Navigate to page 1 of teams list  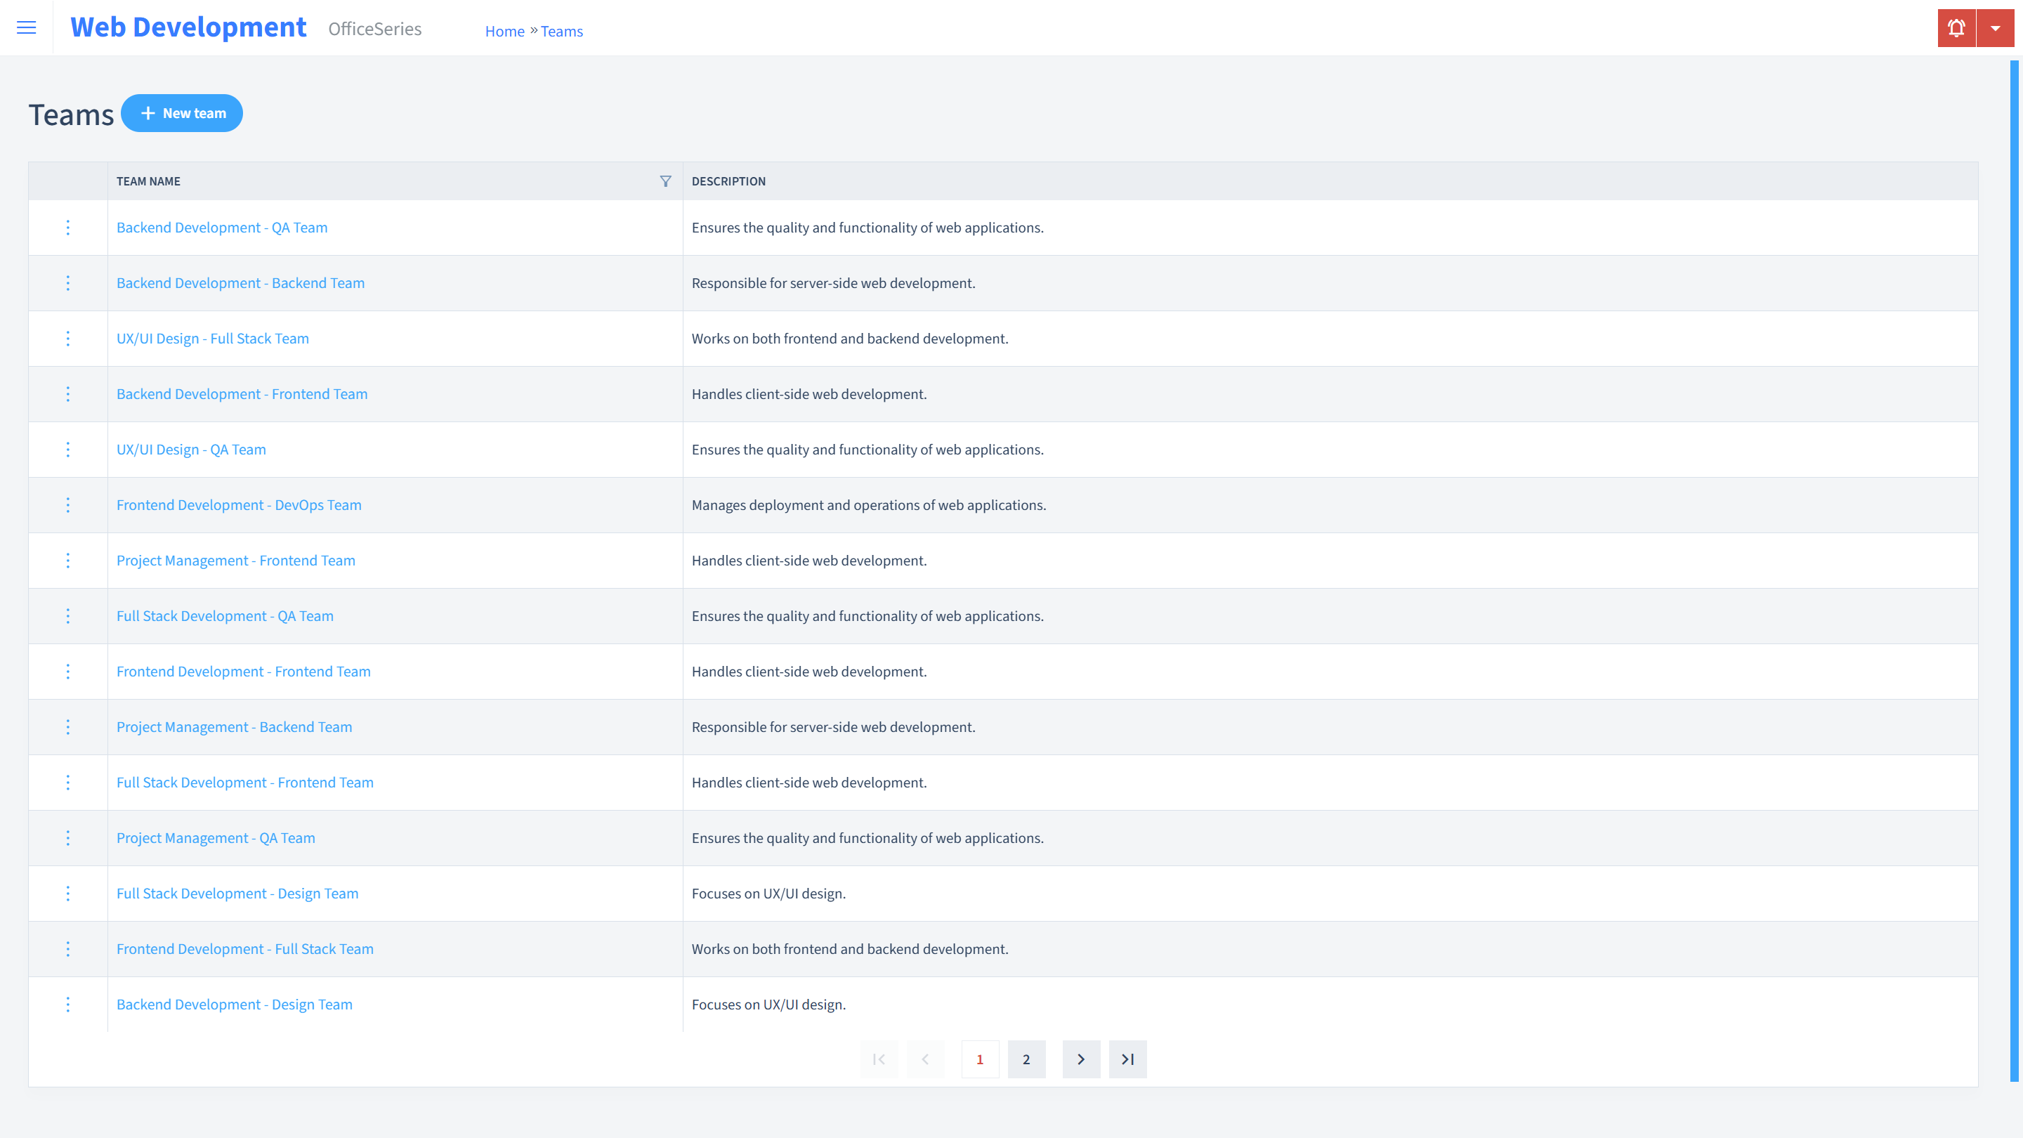(x=980, y=1059)
